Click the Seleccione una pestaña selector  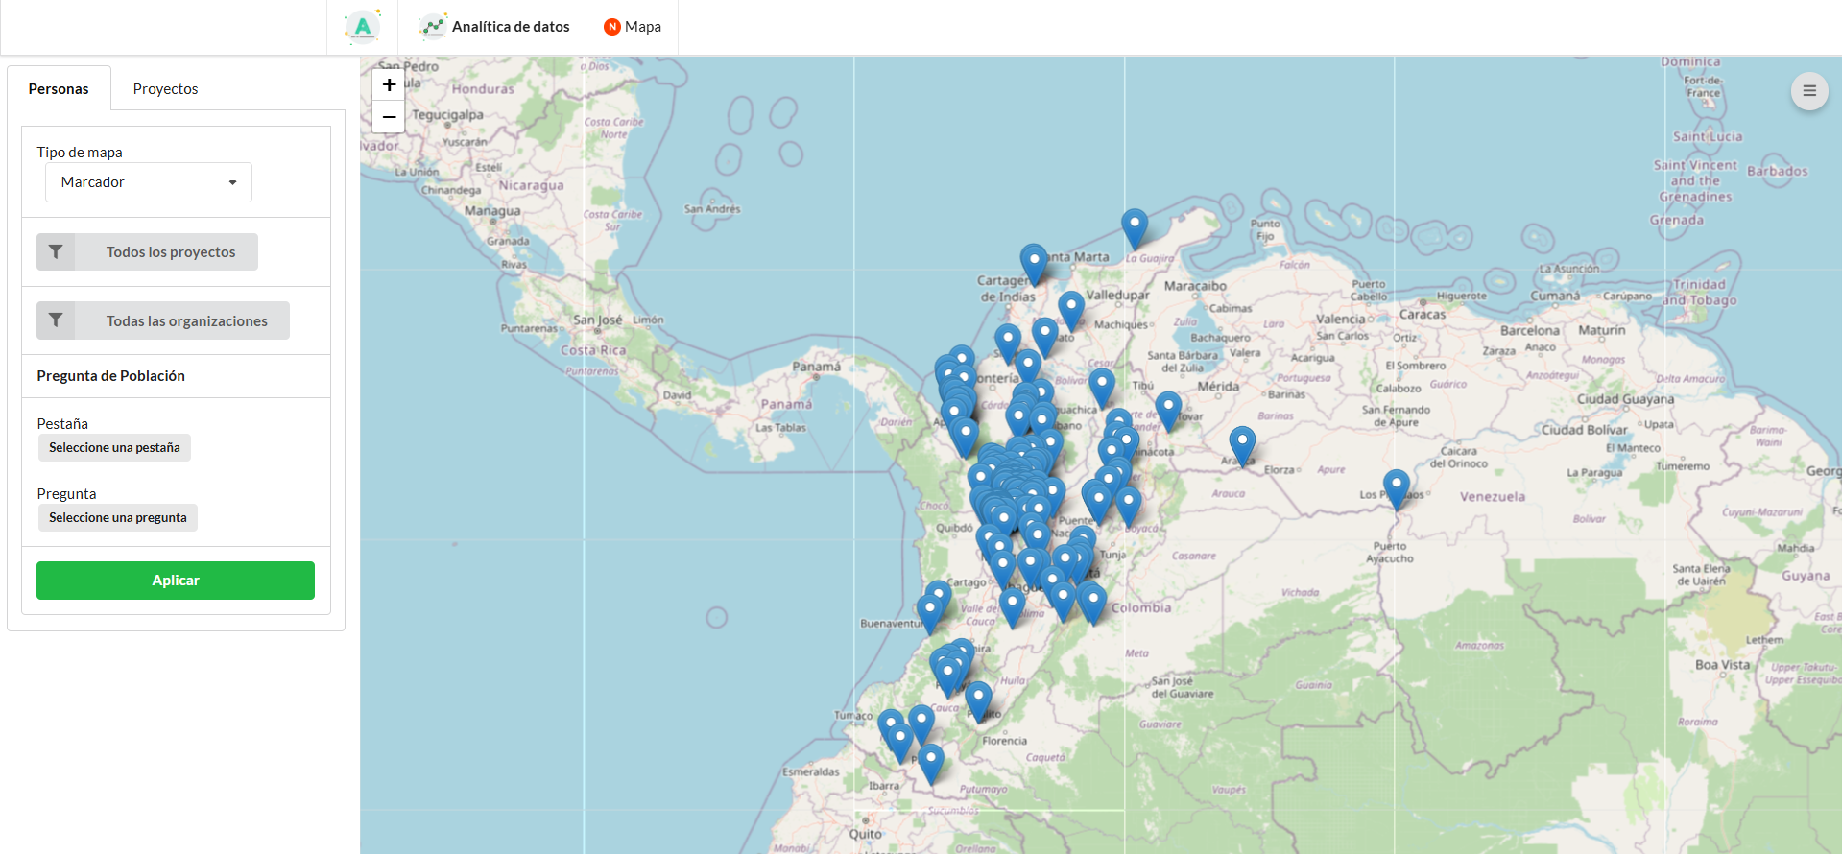point(114,448)
